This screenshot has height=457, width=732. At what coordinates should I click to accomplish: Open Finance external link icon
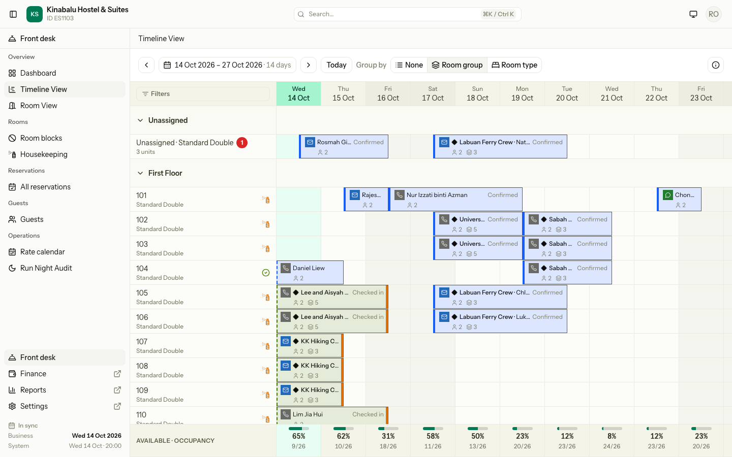tap(117, 374)
